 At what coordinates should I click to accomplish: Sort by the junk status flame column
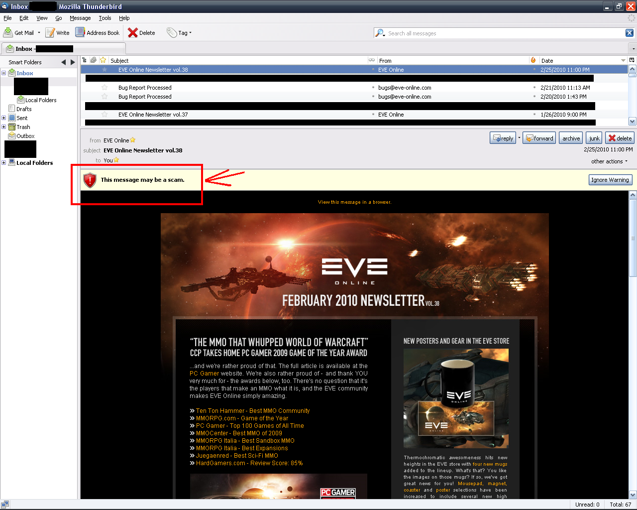533,60
